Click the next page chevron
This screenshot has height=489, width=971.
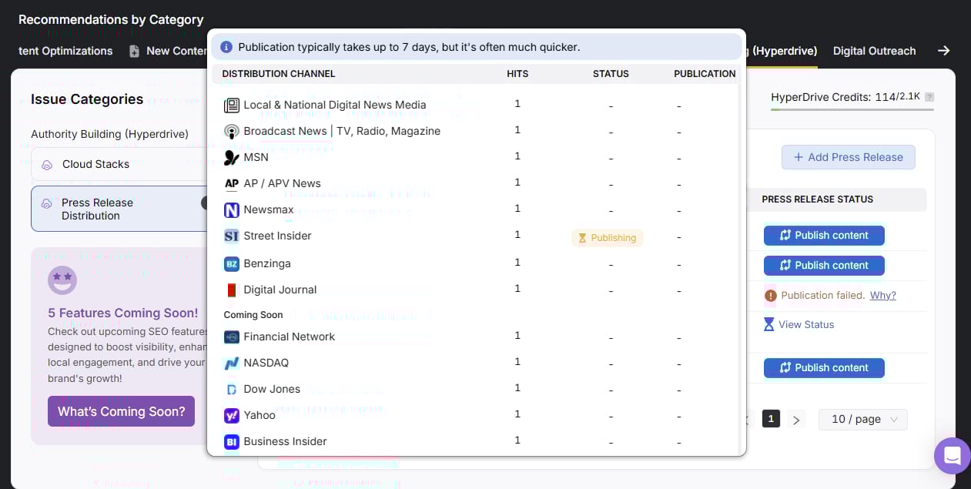[796, 419]
